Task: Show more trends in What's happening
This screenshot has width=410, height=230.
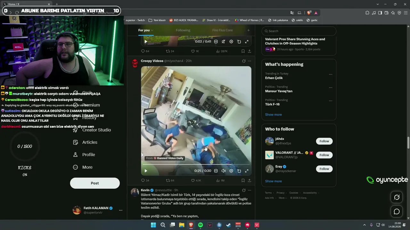Action: coord(274,115)
